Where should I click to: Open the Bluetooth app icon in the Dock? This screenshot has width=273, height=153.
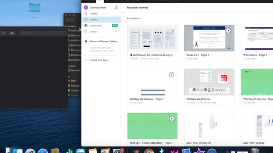pyautogui.click(x=162, y=150)
